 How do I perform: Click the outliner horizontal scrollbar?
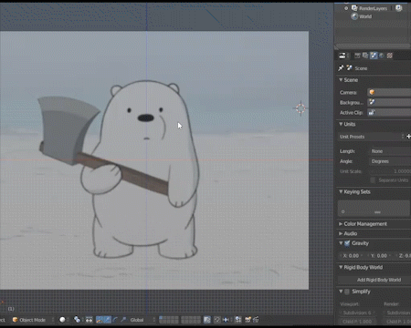pyautogui.click(x=372, y=46)
